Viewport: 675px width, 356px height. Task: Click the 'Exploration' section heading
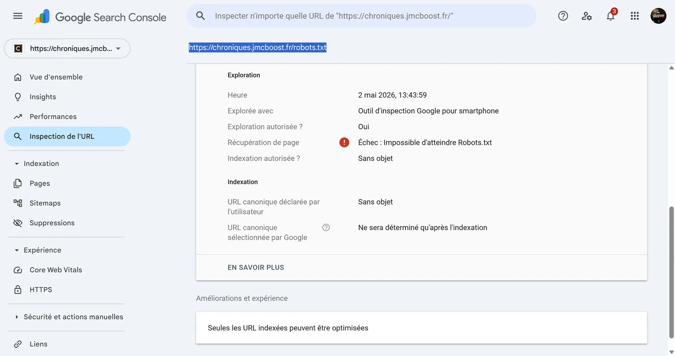coord(243,75)
